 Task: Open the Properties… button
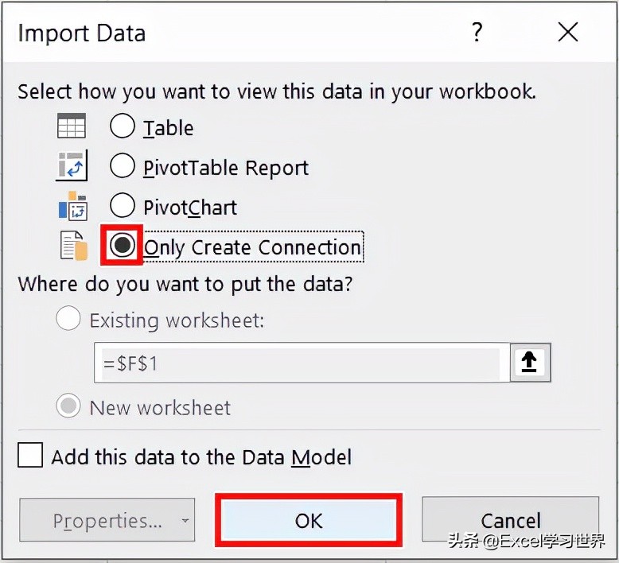point(107,519)
